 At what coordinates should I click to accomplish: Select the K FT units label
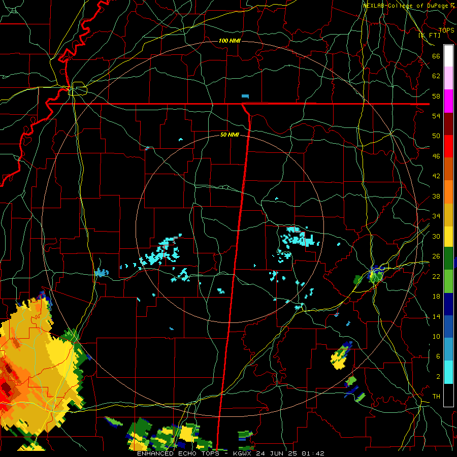[430, 36]
